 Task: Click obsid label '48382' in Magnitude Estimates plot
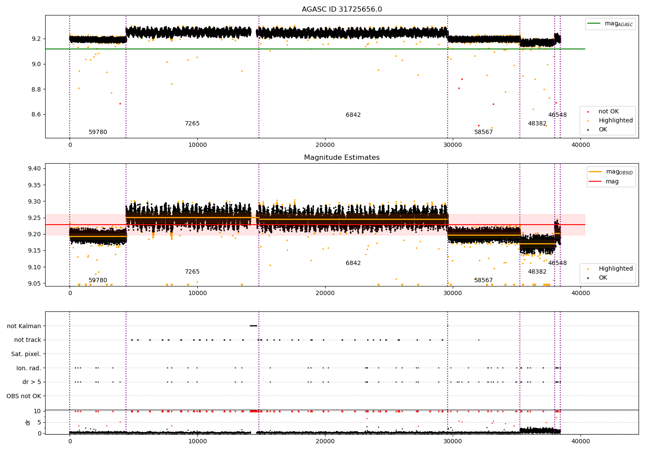[x=537, y=272]
